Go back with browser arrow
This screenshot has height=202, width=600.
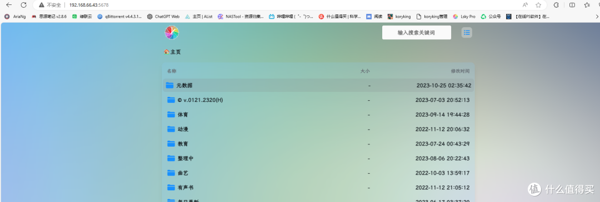9,5
